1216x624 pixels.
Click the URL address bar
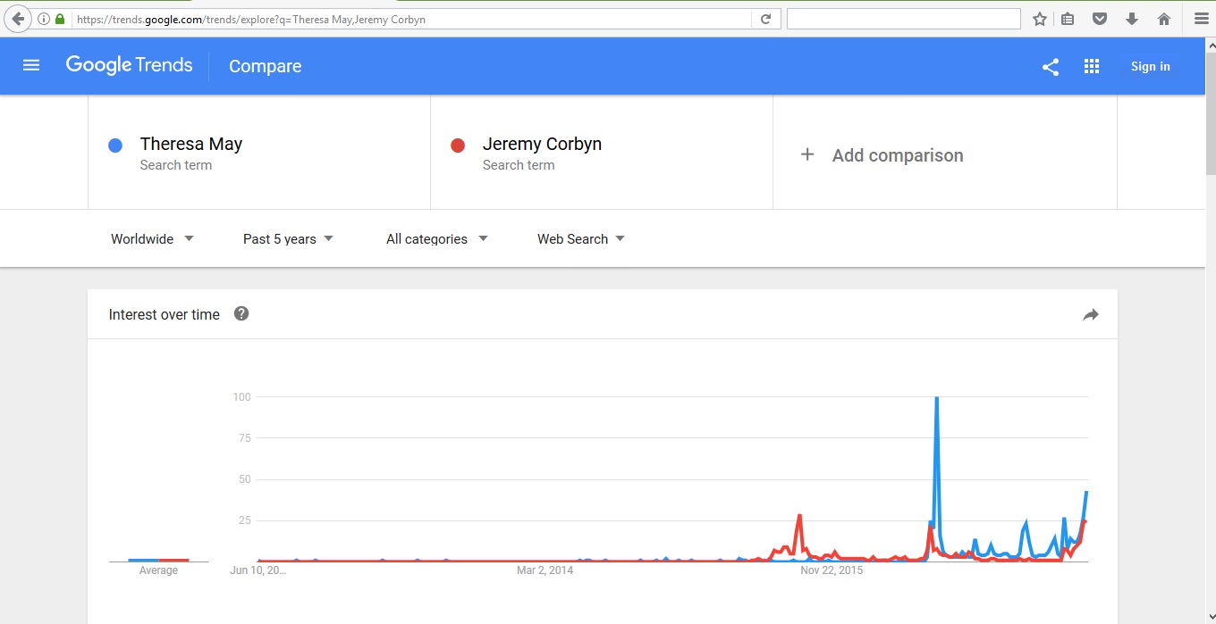[x=411, y=19]
